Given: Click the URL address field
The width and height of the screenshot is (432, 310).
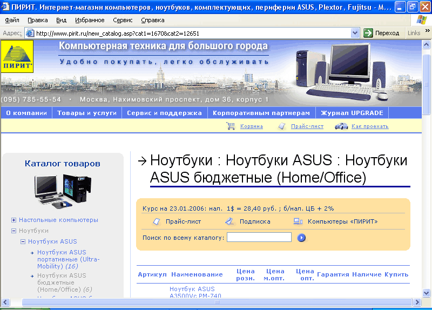Looking at the screenshot, I should tap(193, 33).
